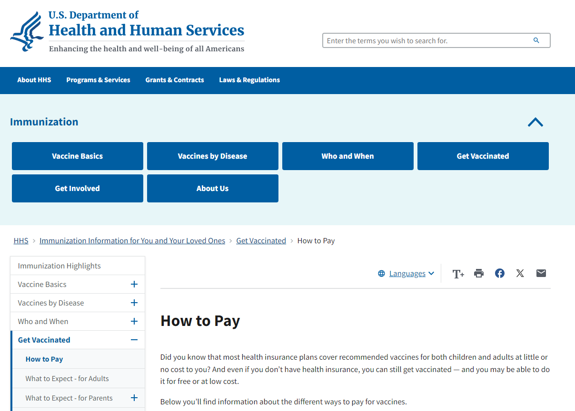The width and height of the screenshot is (575, 411).
Task: Click the HHS eagle logo
Action: [x=30, y=31]
